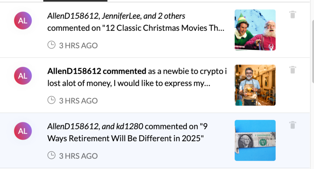Open the bearded chef article thumbnail

point(255,85)
